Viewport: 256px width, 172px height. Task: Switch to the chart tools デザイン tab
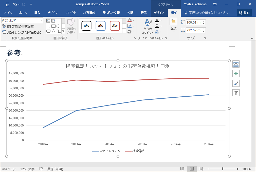(159, 13)
